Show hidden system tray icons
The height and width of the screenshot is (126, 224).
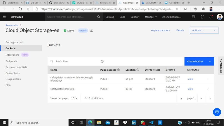185,123
